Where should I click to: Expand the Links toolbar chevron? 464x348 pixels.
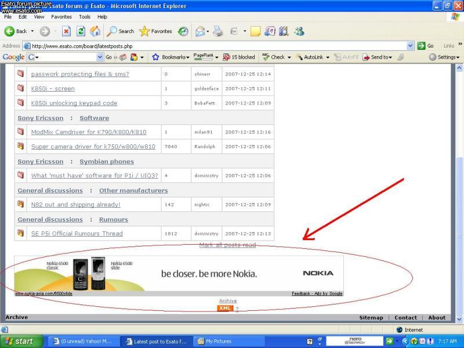[460, 44]
